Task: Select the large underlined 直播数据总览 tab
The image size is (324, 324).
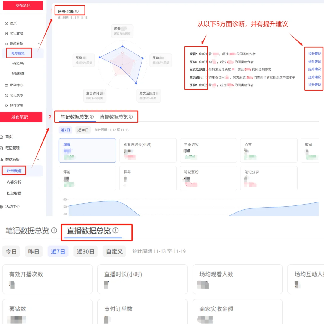Action: [x=89, y=231]
